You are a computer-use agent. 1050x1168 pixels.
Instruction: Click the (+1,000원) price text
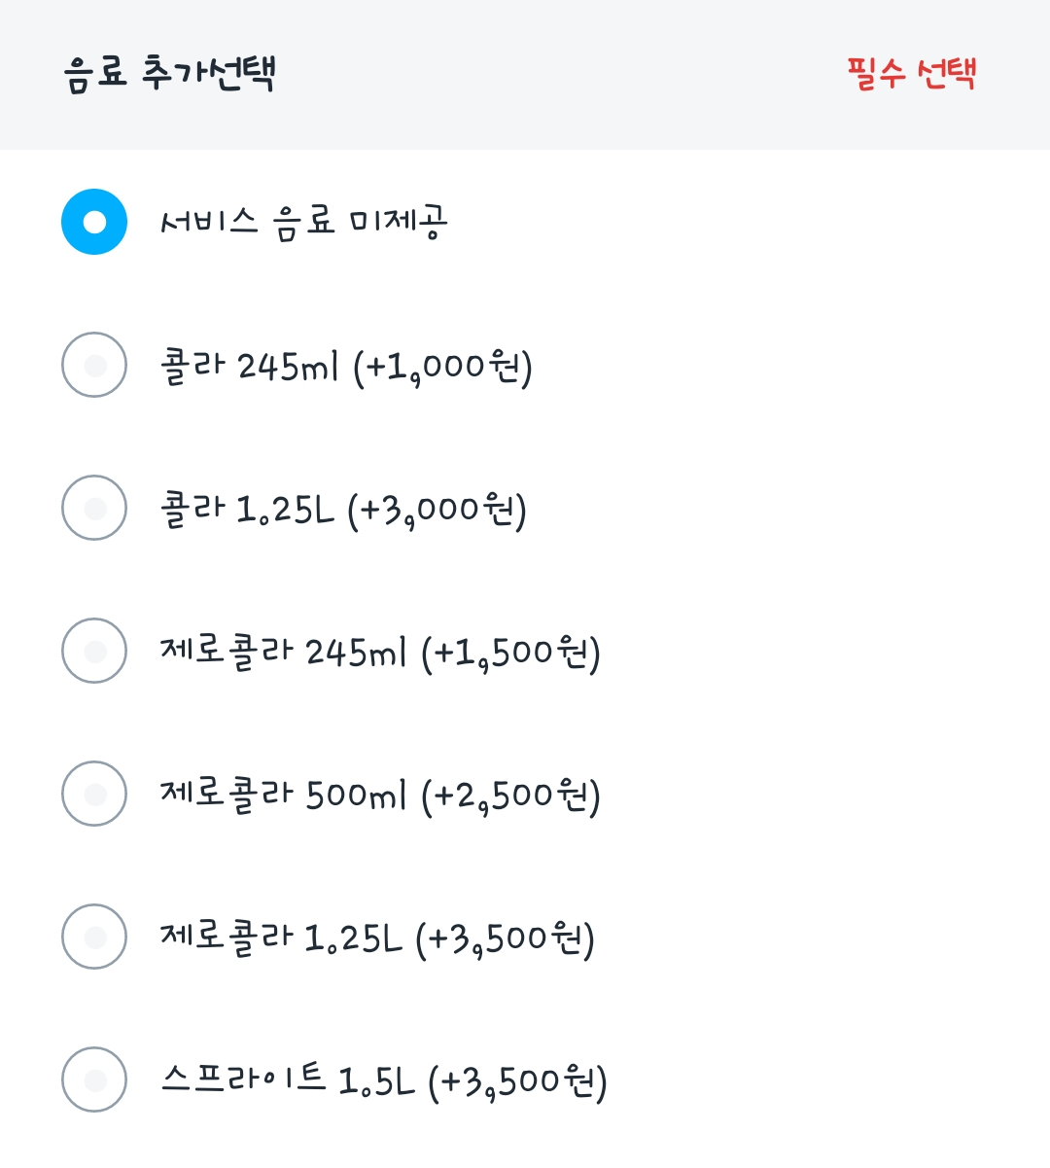[x=442, y=367]
